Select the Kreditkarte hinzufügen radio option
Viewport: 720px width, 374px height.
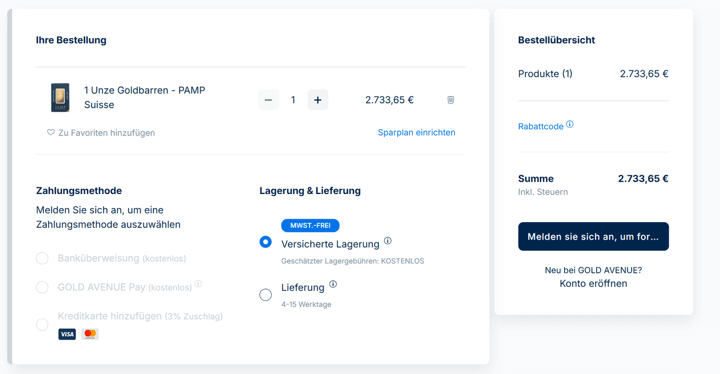(42, 325)
